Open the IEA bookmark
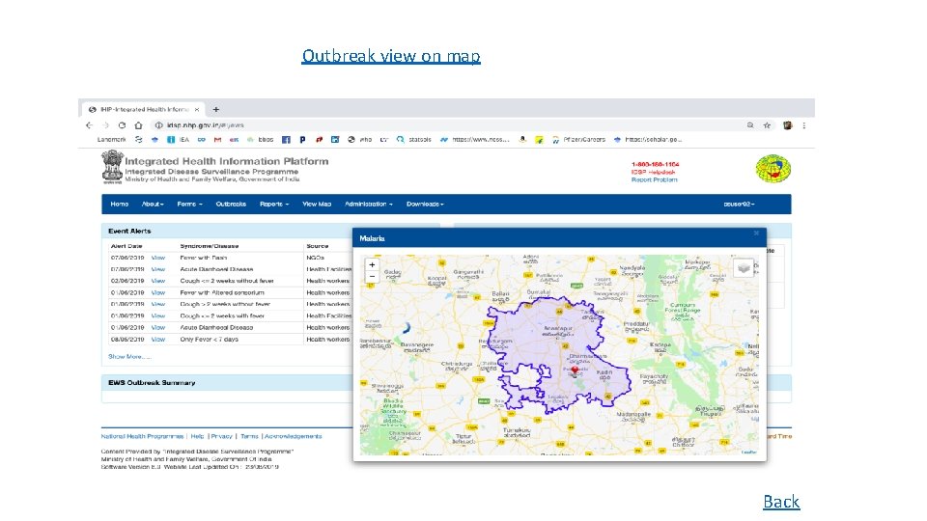 [x=180, y=140]
